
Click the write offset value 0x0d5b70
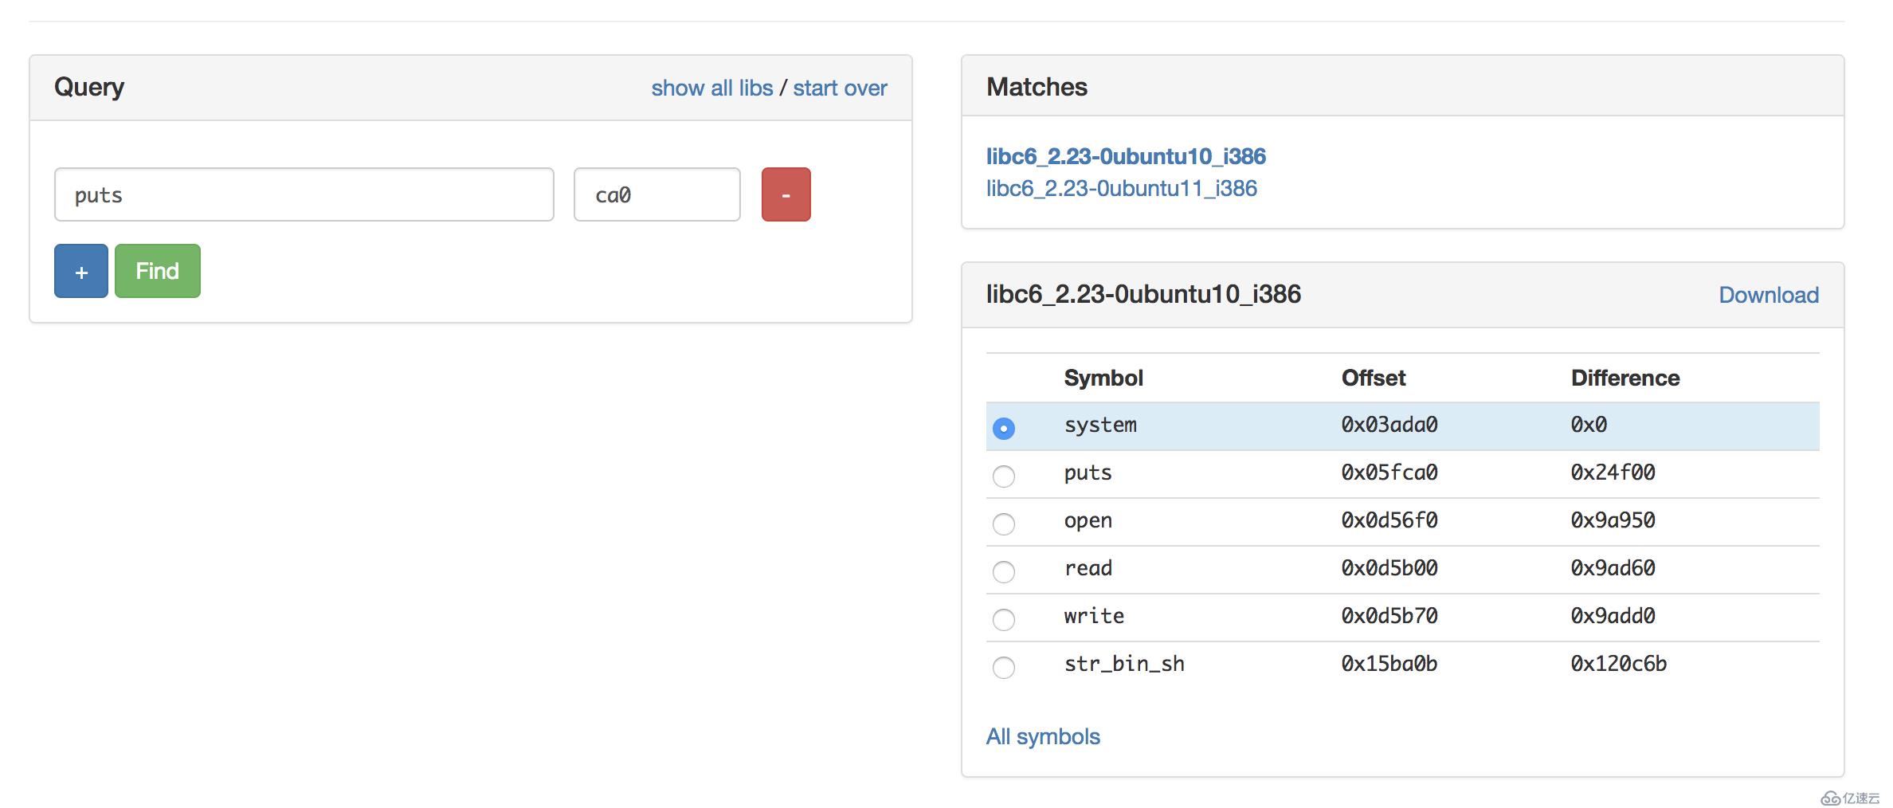click(1389, 616)
